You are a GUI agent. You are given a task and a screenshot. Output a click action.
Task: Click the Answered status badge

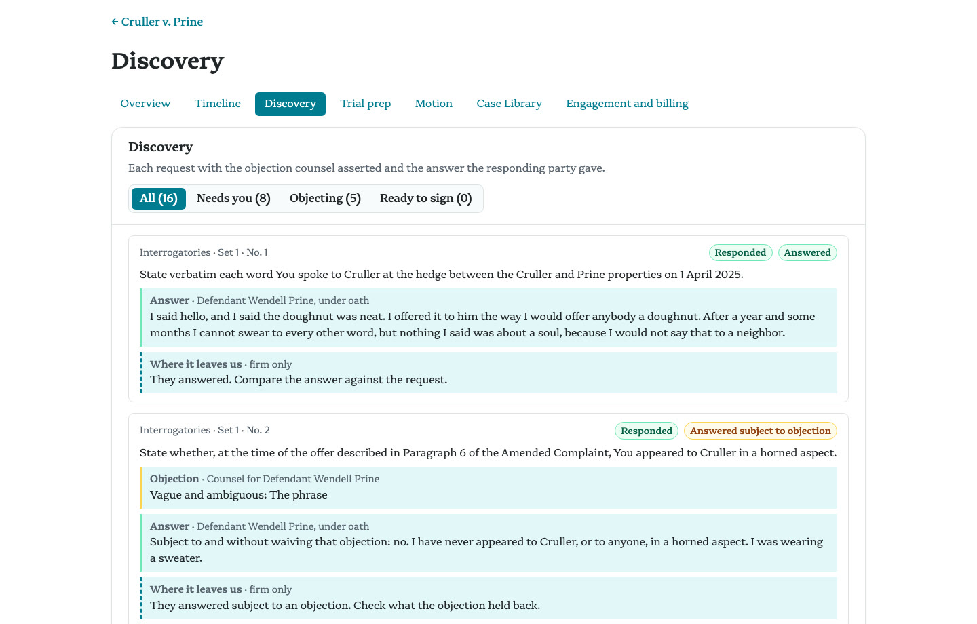(x=807, y=252)
